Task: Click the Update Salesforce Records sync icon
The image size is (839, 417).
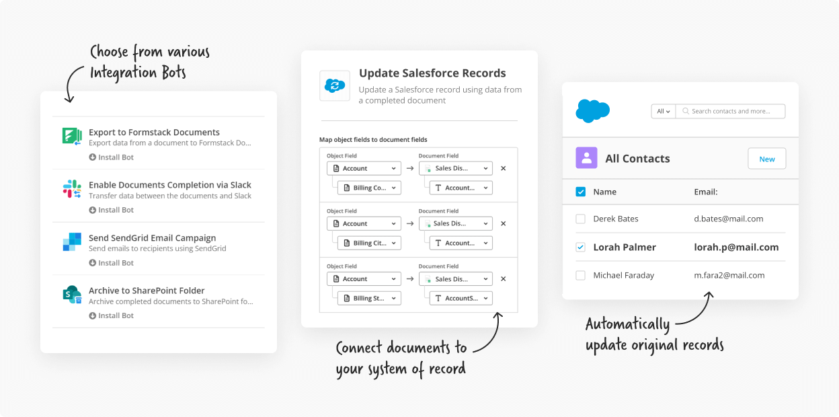Action: 334,86
